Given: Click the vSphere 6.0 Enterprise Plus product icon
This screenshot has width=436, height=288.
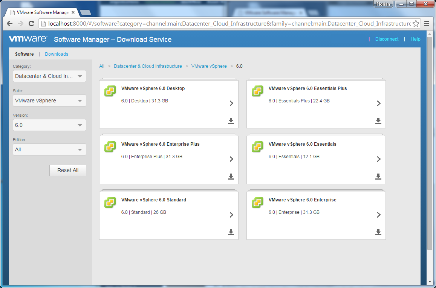Looking at the screenshot, I should click(x=110, y=147).
